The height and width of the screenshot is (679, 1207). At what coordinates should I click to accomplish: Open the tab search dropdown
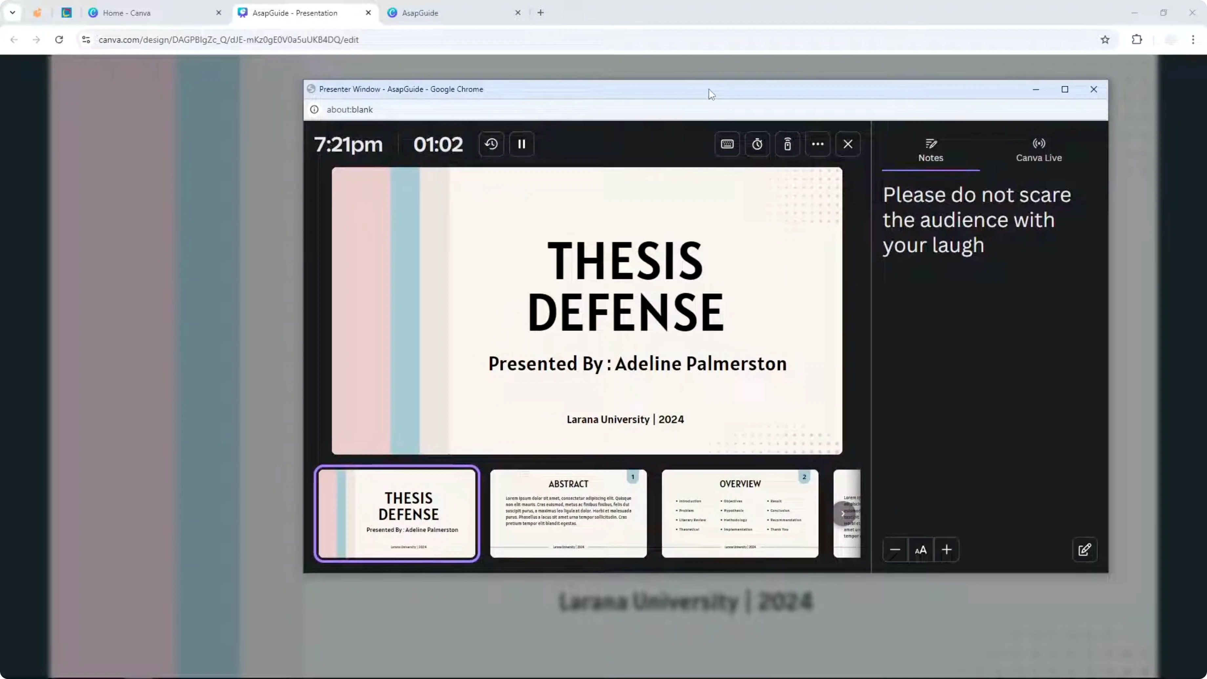click(13, 13)
